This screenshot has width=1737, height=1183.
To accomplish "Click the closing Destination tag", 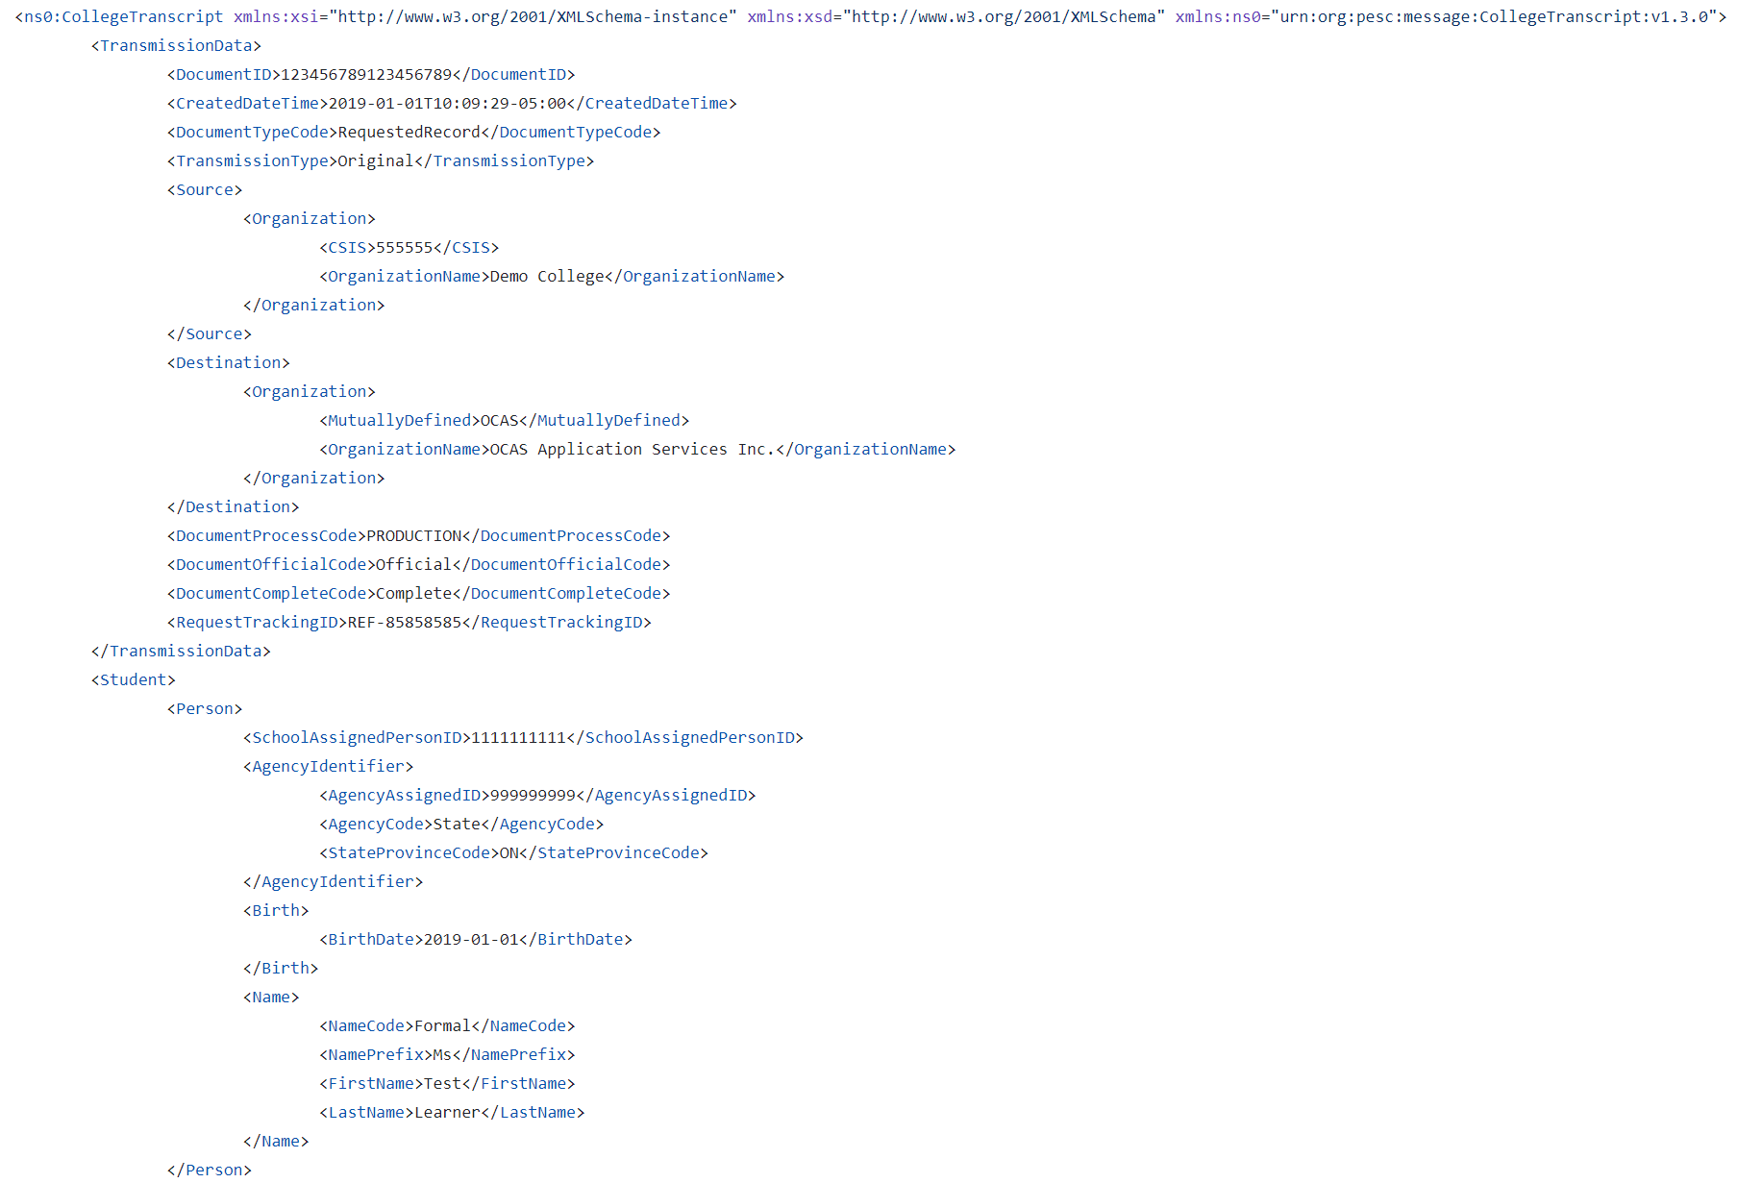I will click(233, 506).
